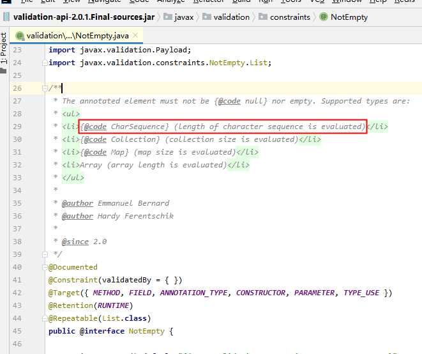Click '@interface' keyword on line 45
The image size is (422, 354).
click(x=102, y=331)
